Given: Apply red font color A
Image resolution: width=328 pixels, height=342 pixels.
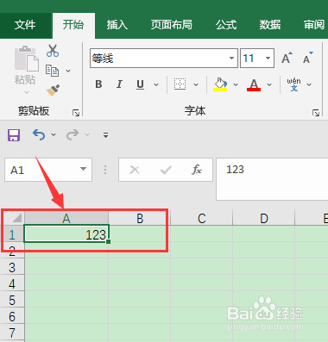Looking at the screenshot, I should 254,84.
